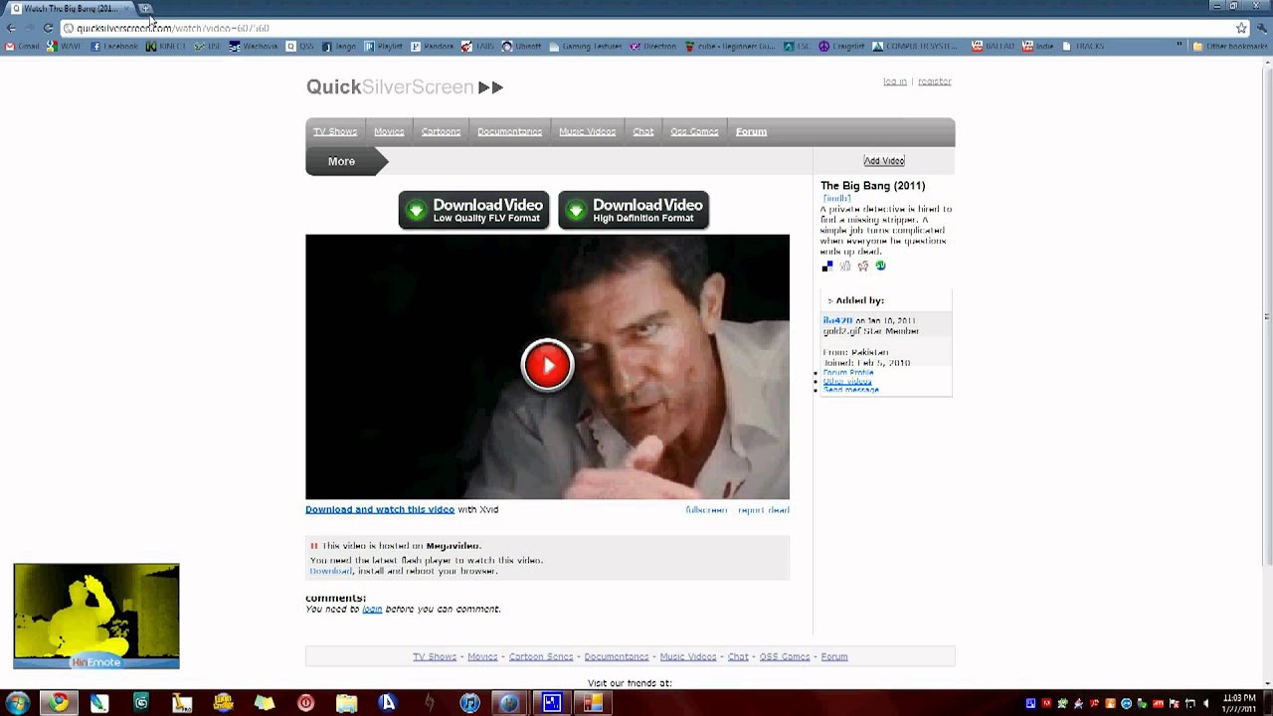Play the video with the red play button
Viewport: 1273px width, 716px height.
(x=547, y=365)
